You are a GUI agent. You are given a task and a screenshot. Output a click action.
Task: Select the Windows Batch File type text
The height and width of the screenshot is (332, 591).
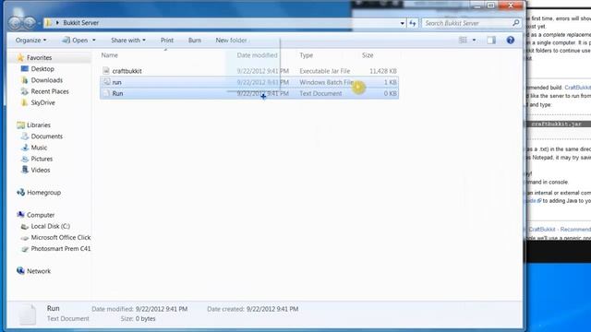(x=326, y=82)
